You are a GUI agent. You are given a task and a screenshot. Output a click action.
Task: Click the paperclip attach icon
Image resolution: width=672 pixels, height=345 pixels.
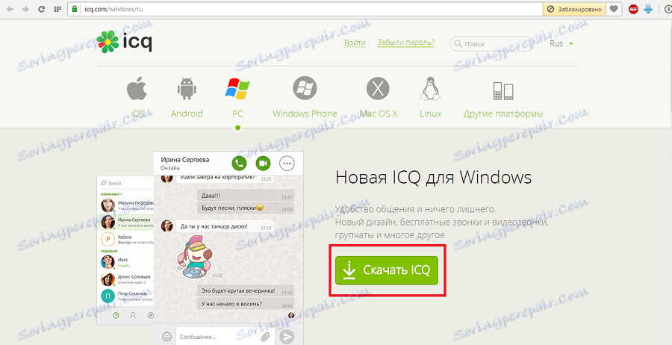click(x=266, y=337)
